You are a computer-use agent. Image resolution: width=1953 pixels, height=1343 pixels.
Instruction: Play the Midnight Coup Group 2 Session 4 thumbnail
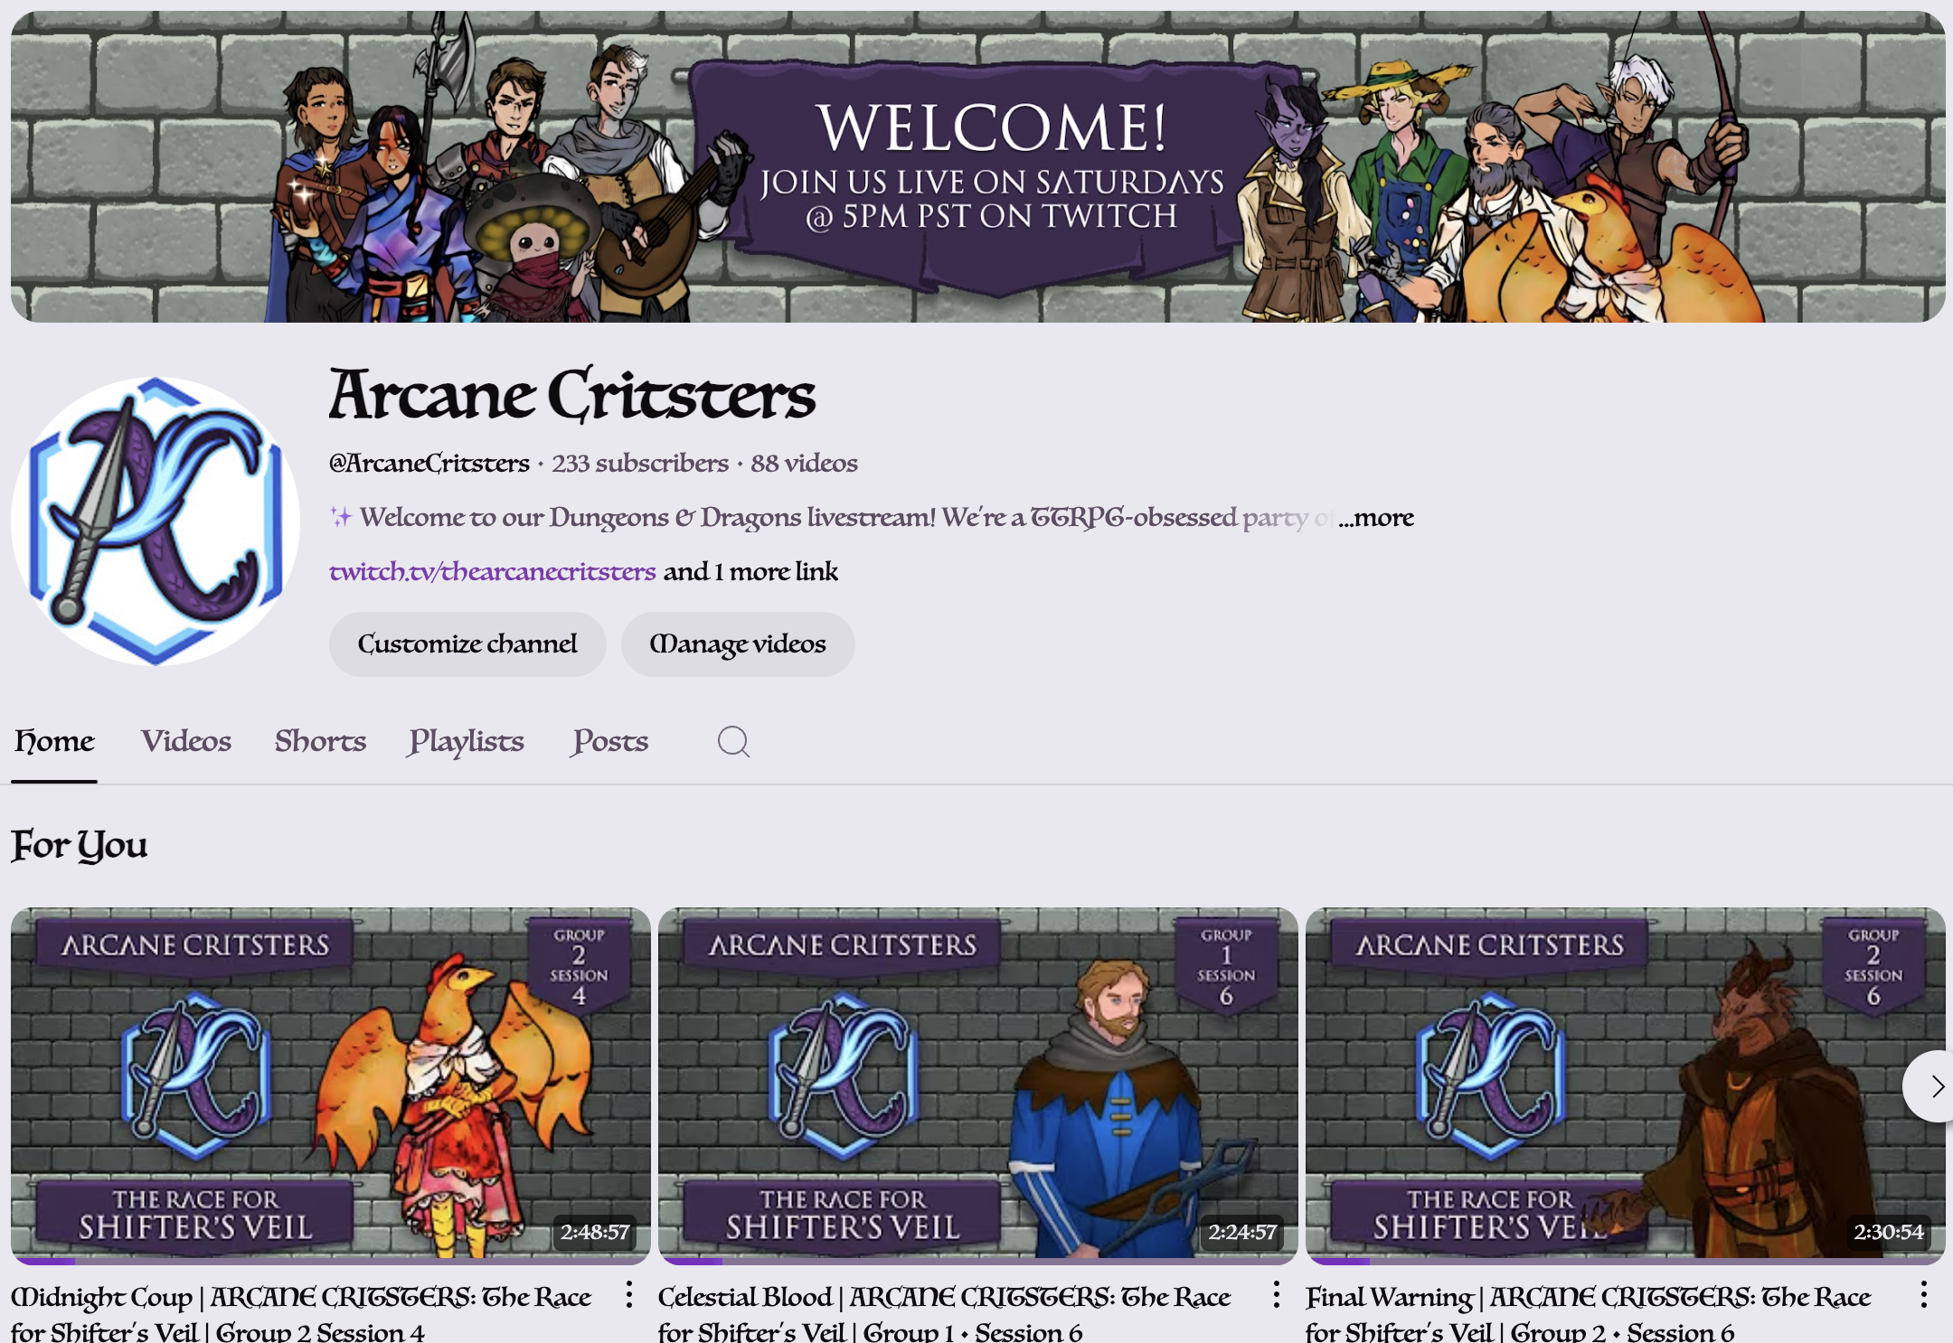(331, 1085)
